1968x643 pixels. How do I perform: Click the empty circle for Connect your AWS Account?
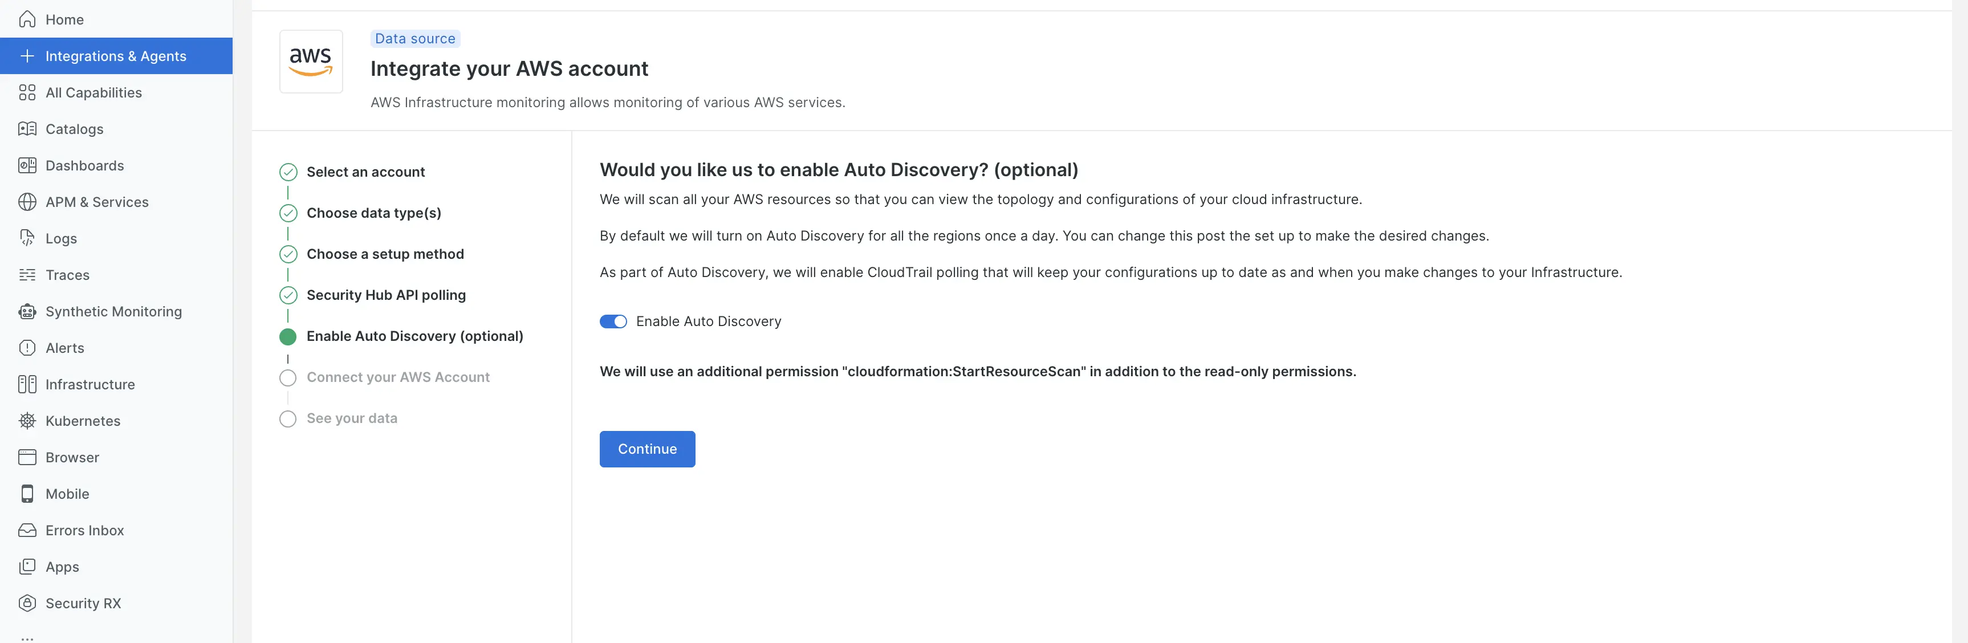coord(288,378)
